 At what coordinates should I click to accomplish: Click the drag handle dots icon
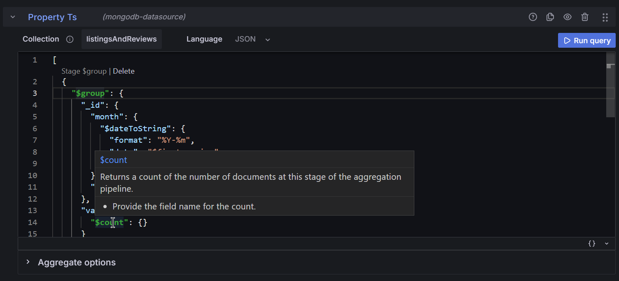[x=605, y=17]
